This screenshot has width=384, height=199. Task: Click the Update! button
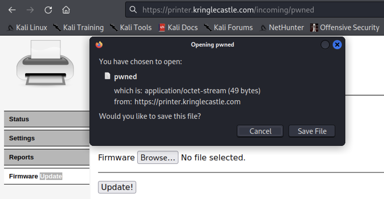(117, 187)
